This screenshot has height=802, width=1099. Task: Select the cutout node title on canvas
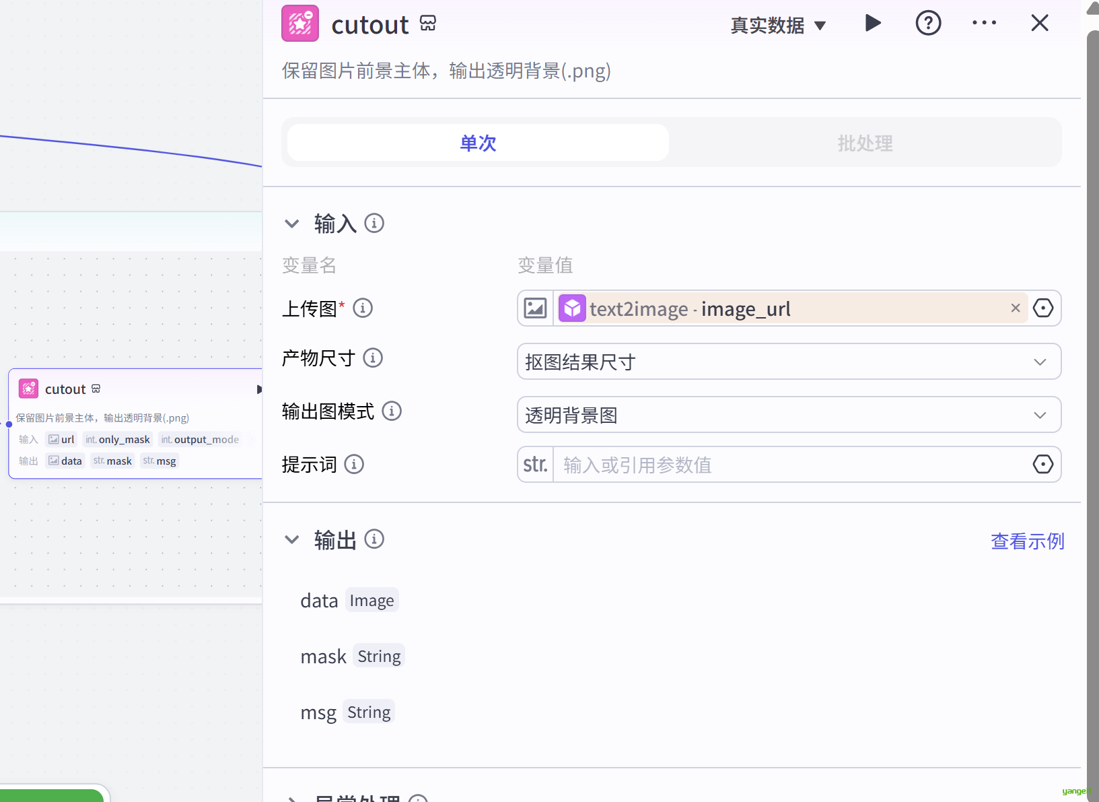coord(65,389)
